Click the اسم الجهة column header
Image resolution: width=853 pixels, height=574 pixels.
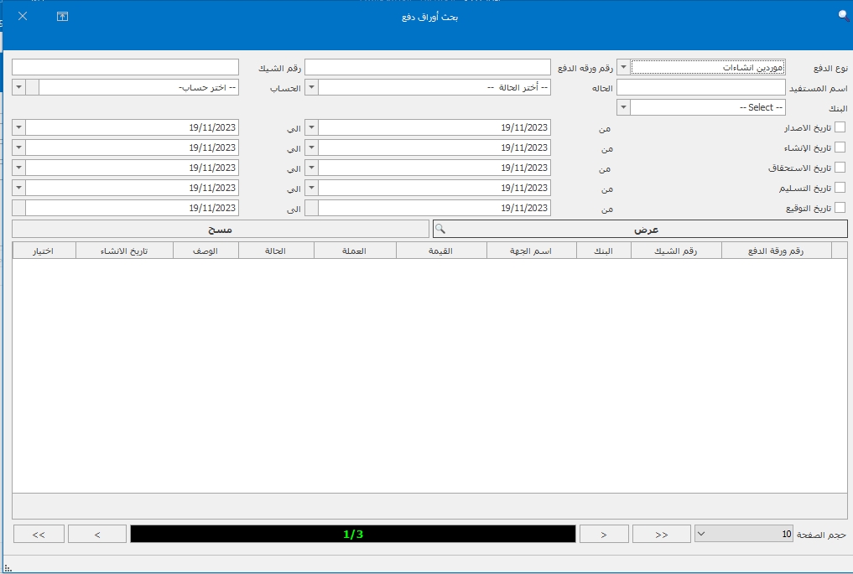point(531,251)
